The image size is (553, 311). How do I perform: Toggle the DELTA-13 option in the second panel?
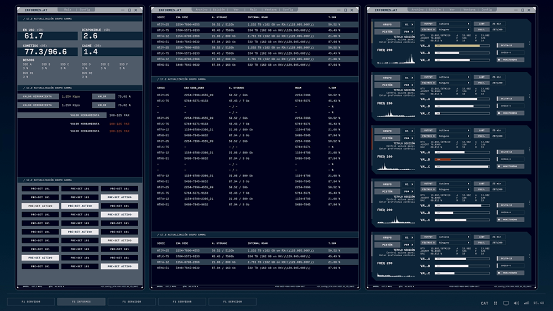click(510, 99)
